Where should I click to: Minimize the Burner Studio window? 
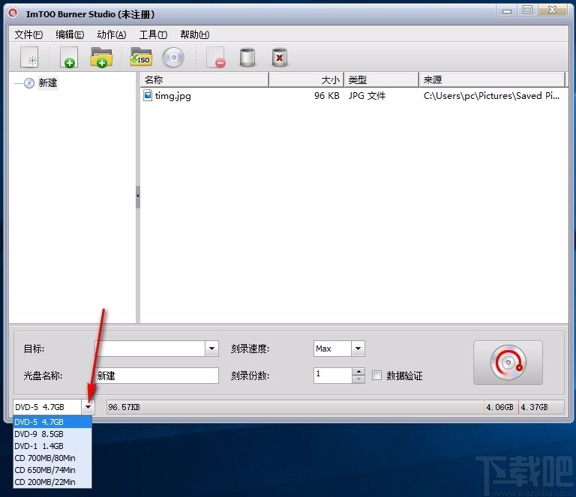point(506,10)
